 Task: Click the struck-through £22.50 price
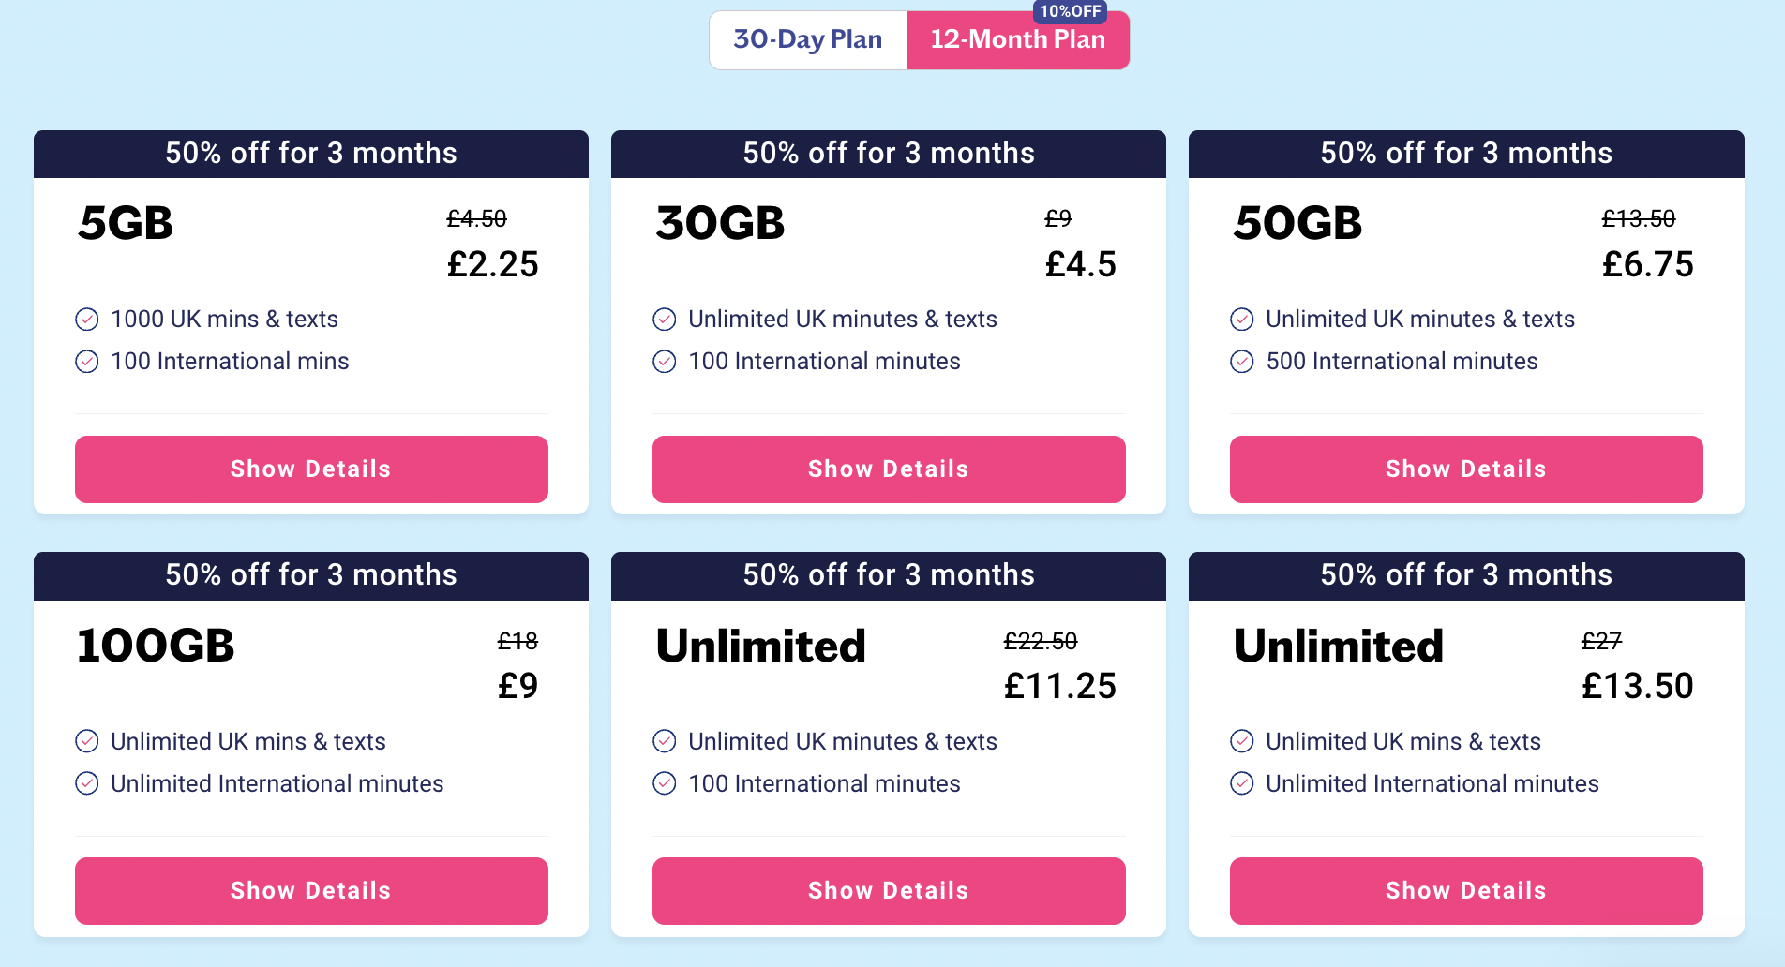pos(1041,641)
